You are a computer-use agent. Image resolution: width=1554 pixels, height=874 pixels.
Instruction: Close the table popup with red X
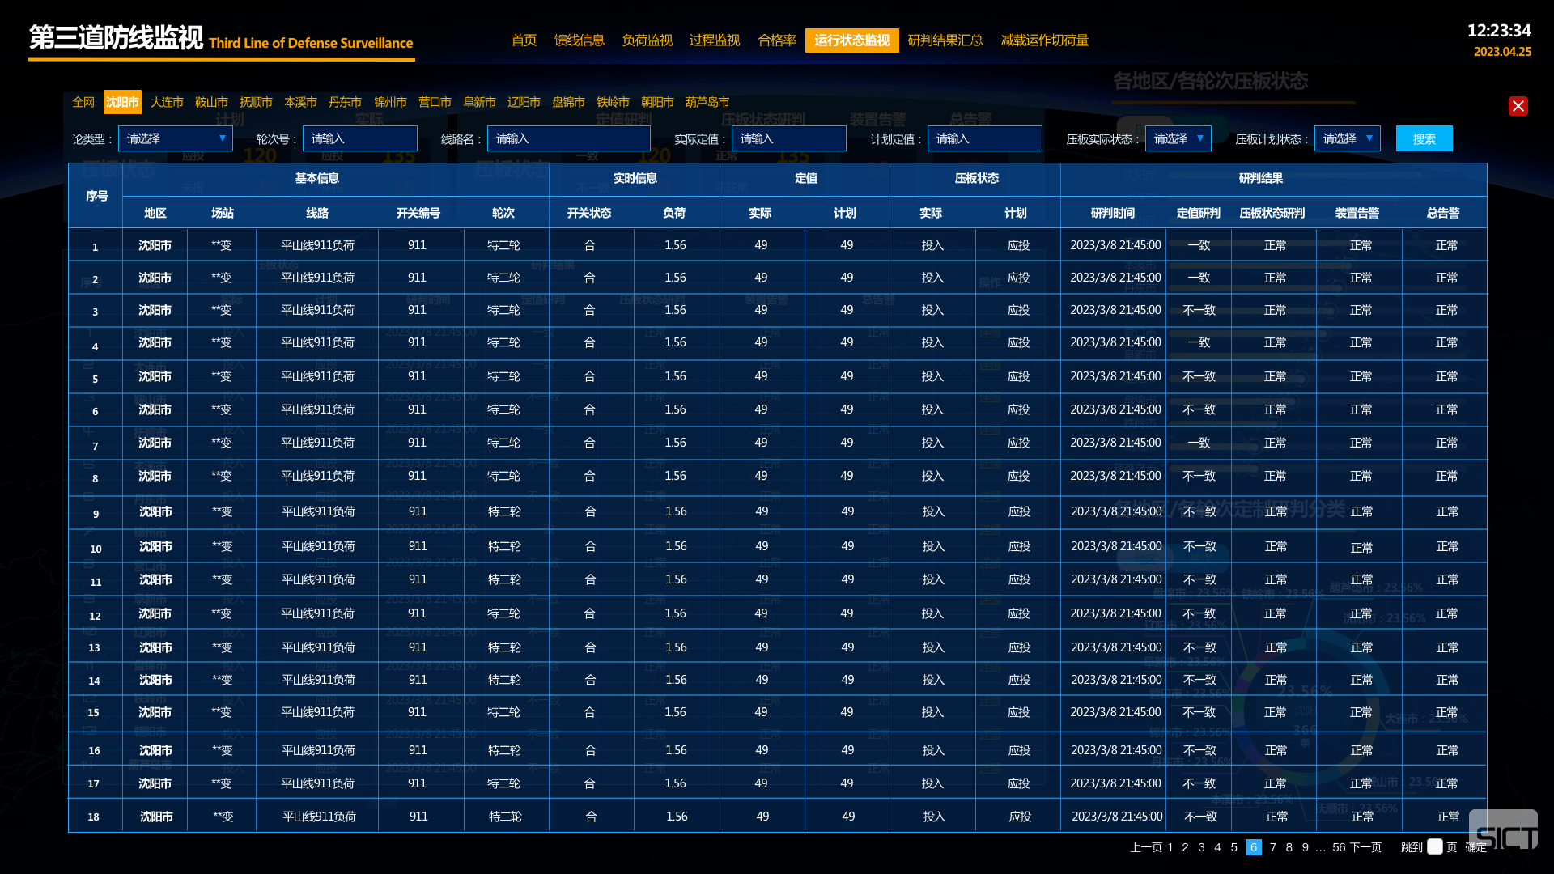click(1518, 106)
